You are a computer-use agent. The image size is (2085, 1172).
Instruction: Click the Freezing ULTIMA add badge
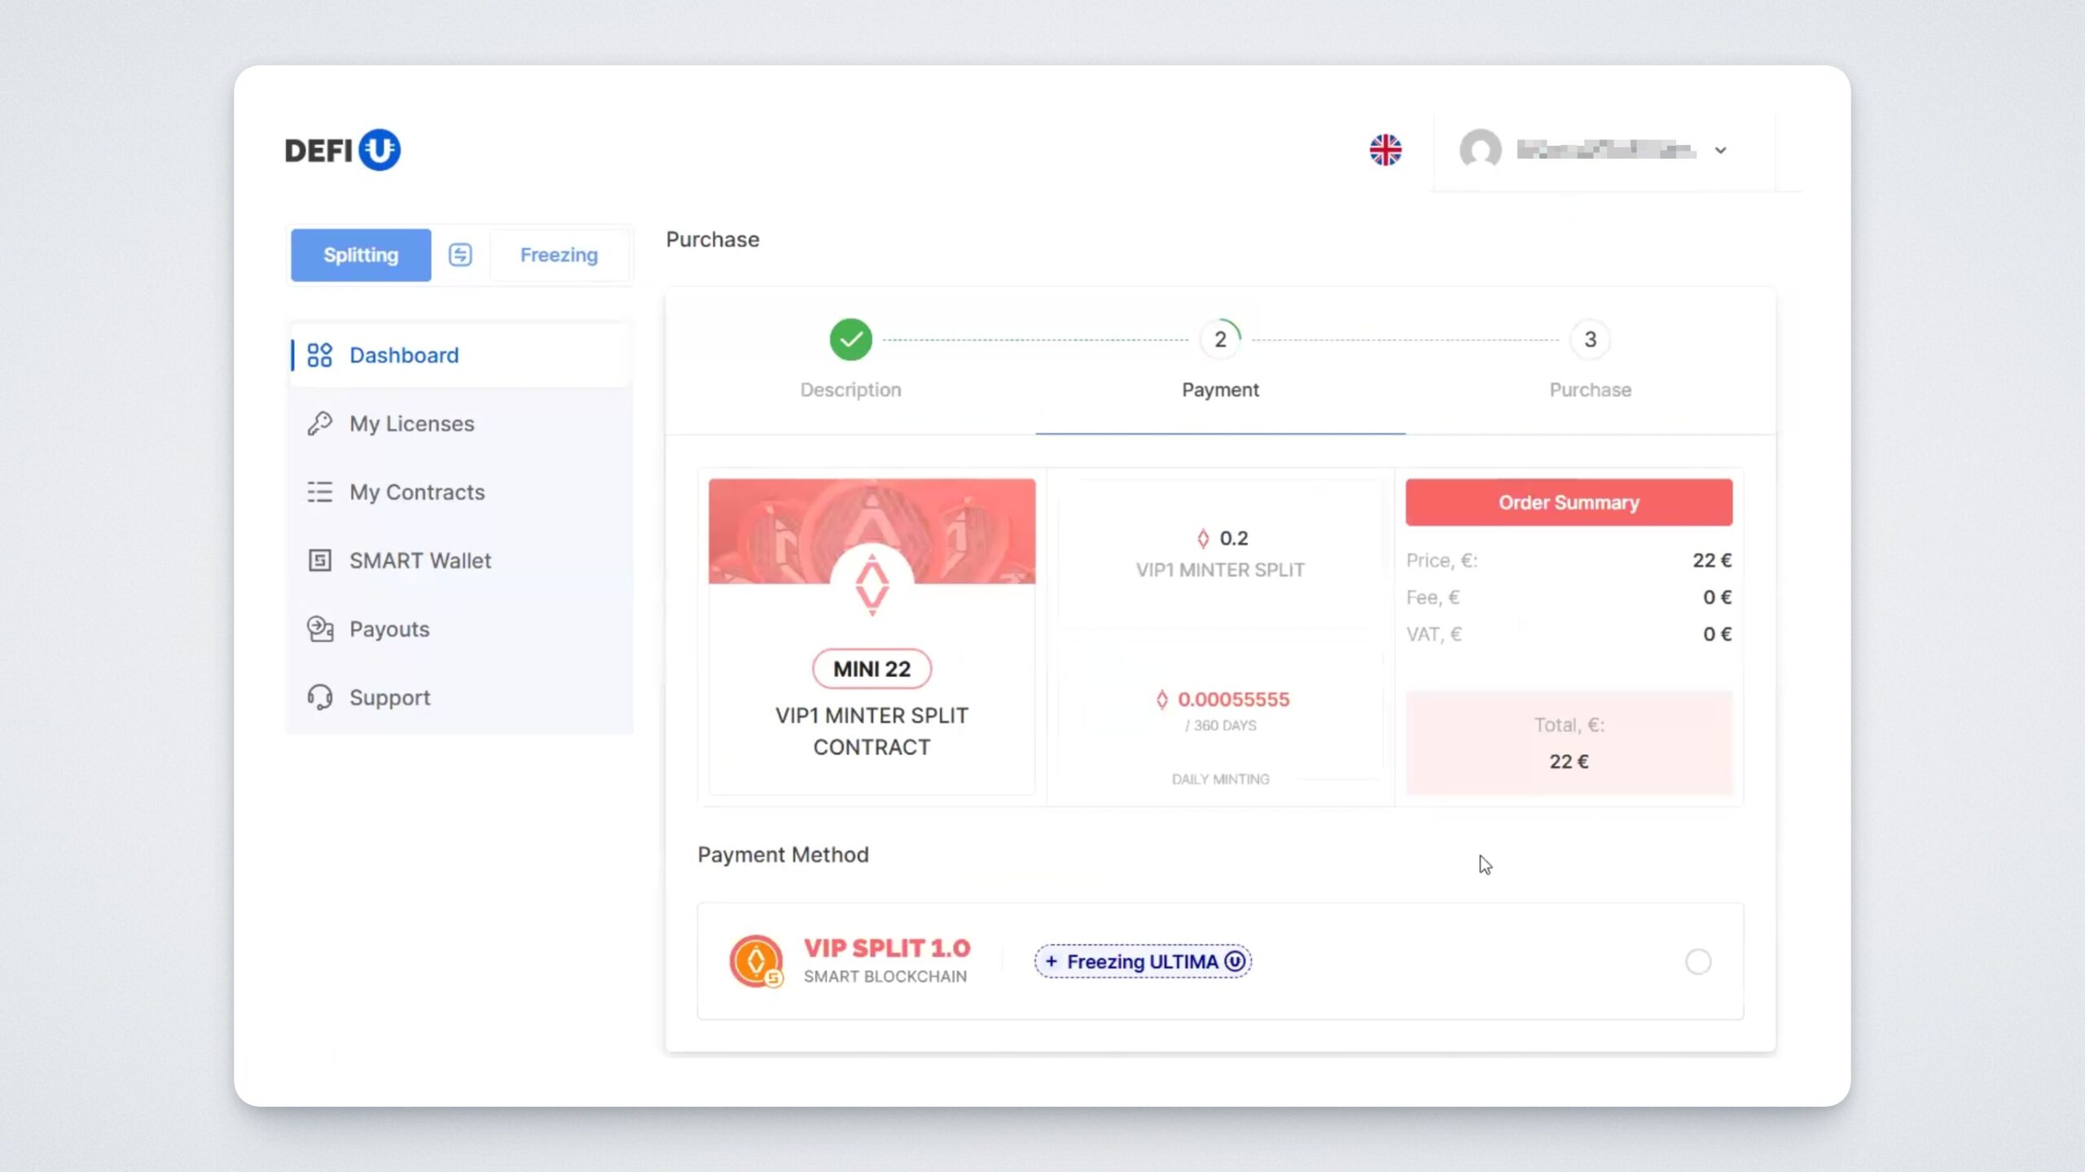tap(1143, 961)
